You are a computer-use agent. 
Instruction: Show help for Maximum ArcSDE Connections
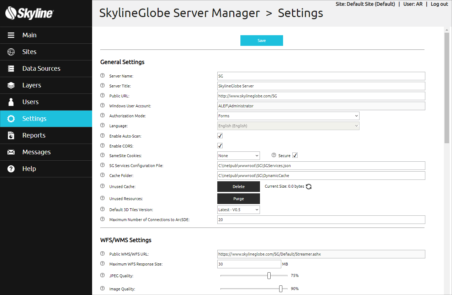coord(102,219)
